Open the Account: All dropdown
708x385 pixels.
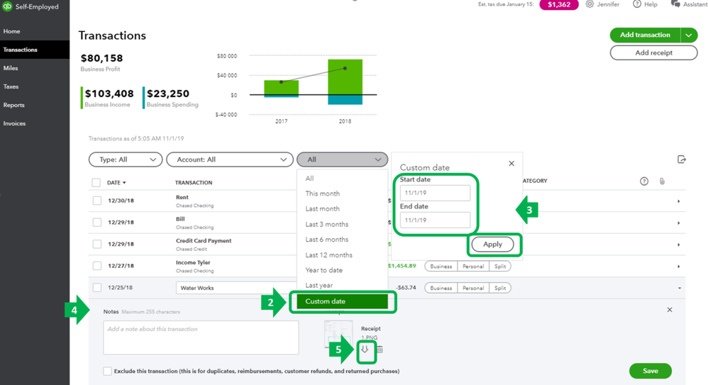pos(230,160)
